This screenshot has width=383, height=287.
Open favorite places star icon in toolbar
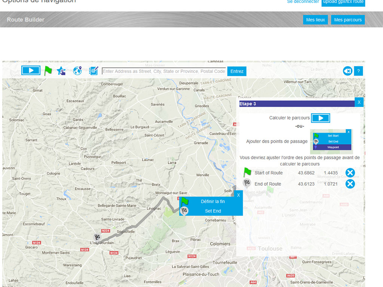click(x=61, y=71)
